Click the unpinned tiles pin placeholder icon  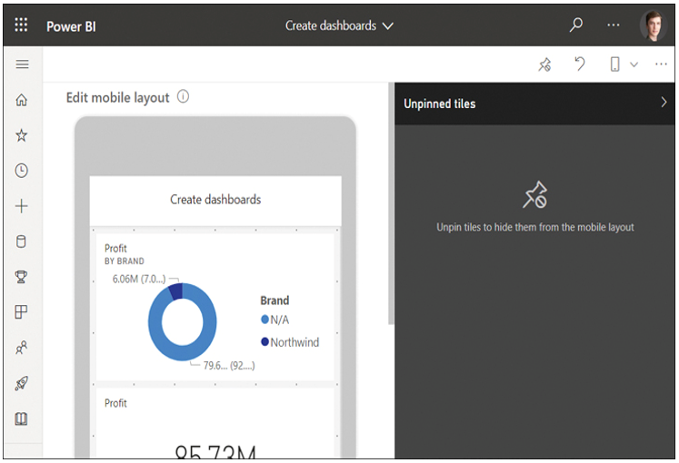tap(534, 194)
